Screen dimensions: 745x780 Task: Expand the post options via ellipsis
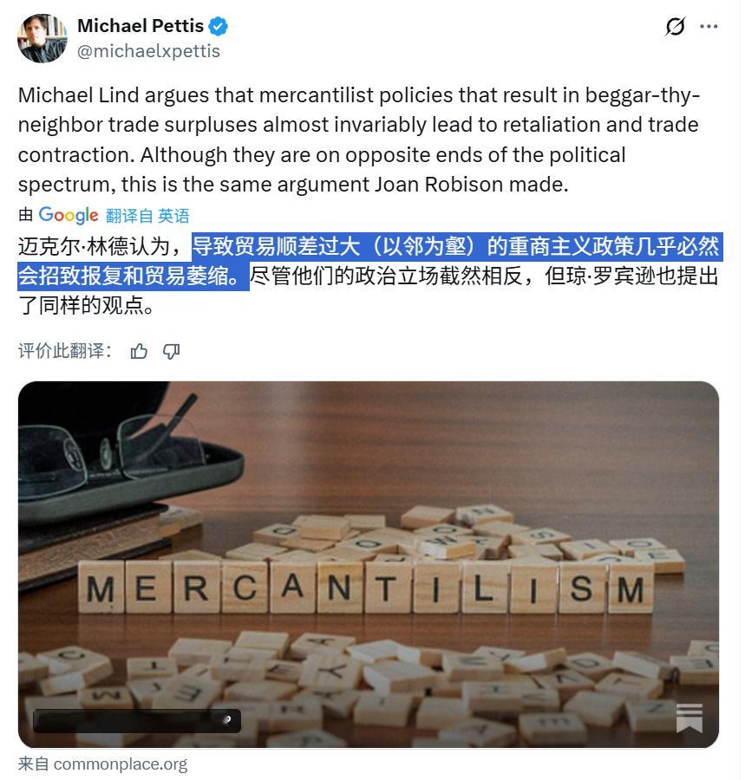tap(710, 27)
